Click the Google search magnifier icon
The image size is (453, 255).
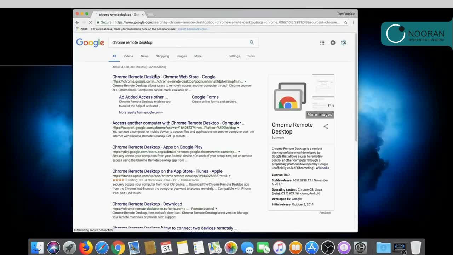coord(252,42)
